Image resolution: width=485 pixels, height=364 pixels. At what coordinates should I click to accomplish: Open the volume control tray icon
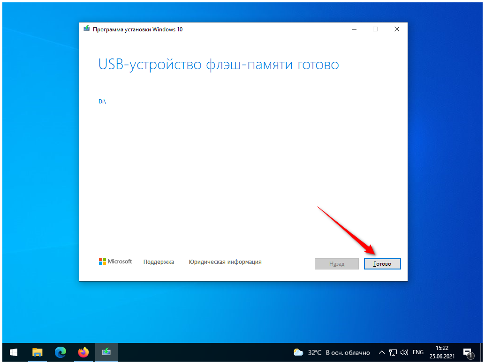[x=404, y=352]
